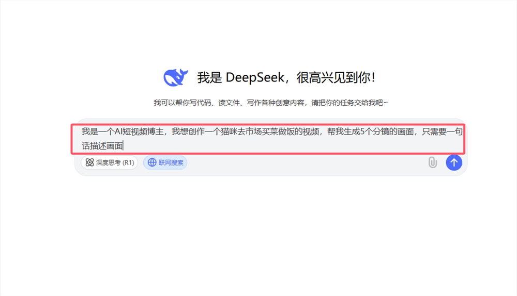Viewport: 517px width, 296px height.
Task: Click the globe icon beside 联网搜索
Action: pos(152,162)
